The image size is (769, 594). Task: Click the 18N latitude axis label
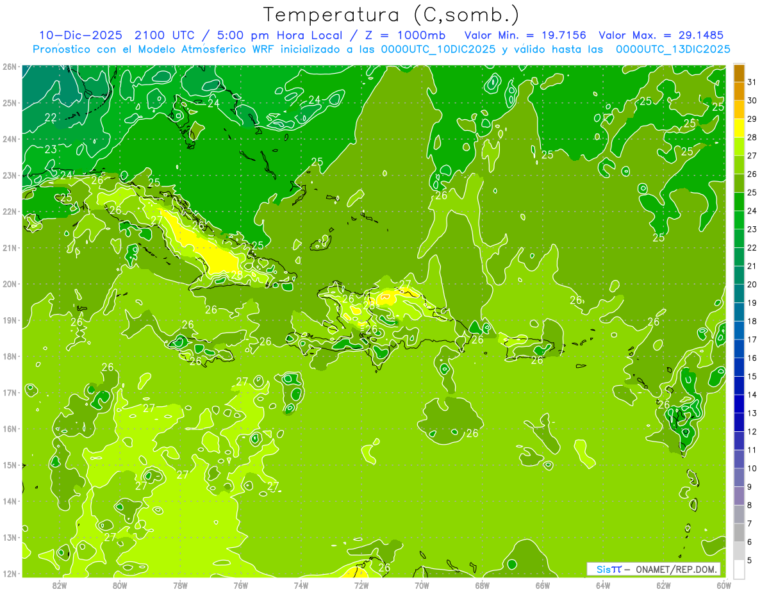pyautogui.click(x=10, y=356)
